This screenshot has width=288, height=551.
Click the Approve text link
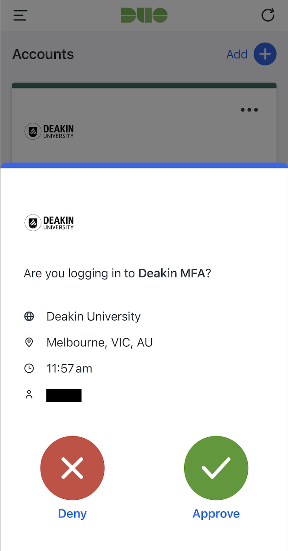(216, 513)
